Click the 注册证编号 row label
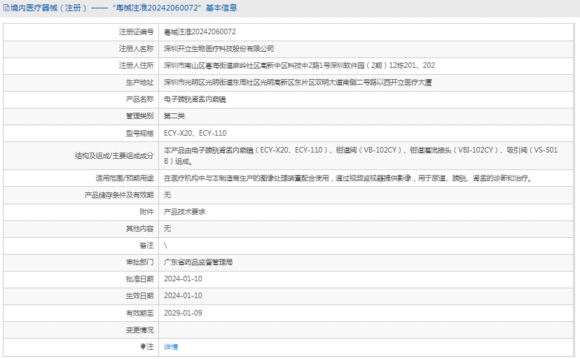Screen dimensions: 580x359 point(136,32)
